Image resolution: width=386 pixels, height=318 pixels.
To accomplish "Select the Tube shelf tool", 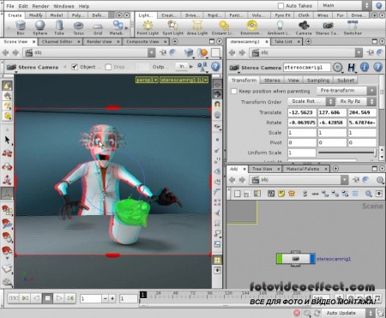I will click(x=59, y=27).
